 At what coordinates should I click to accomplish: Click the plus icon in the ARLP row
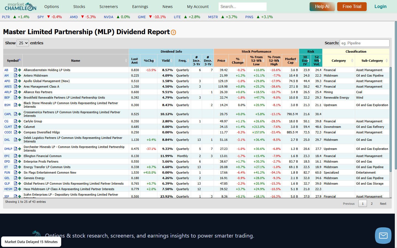[20, 92]
